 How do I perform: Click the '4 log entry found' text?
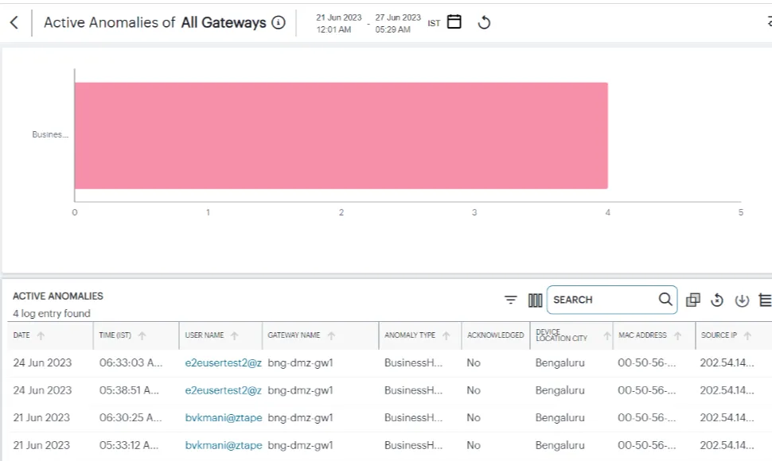[x=52, y=313]
